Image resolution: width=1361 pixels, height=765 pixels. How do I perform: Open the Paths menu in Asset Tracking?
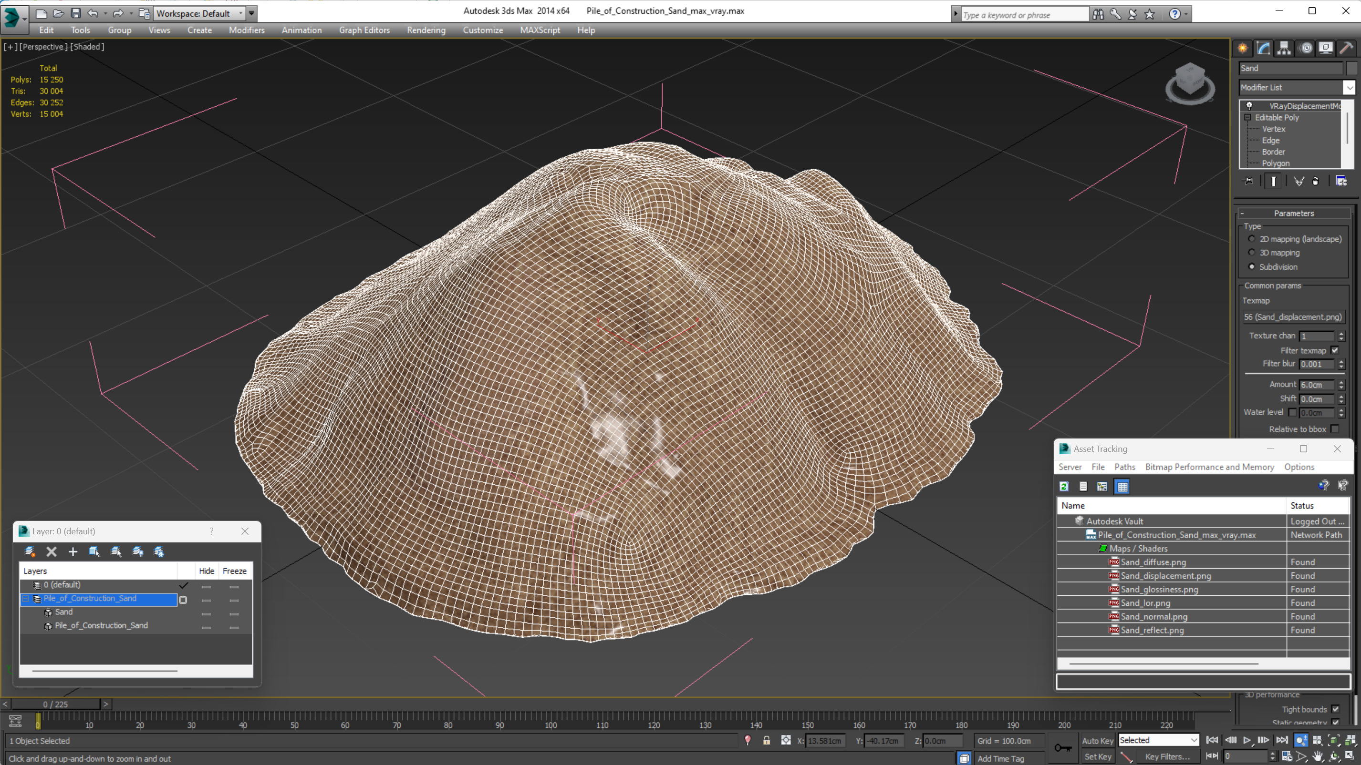[x=1124, y=467]
